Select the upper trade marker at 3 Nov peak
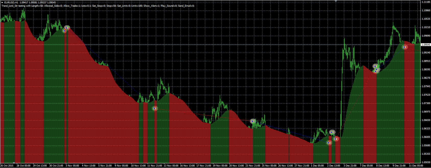 click(67, 28)
